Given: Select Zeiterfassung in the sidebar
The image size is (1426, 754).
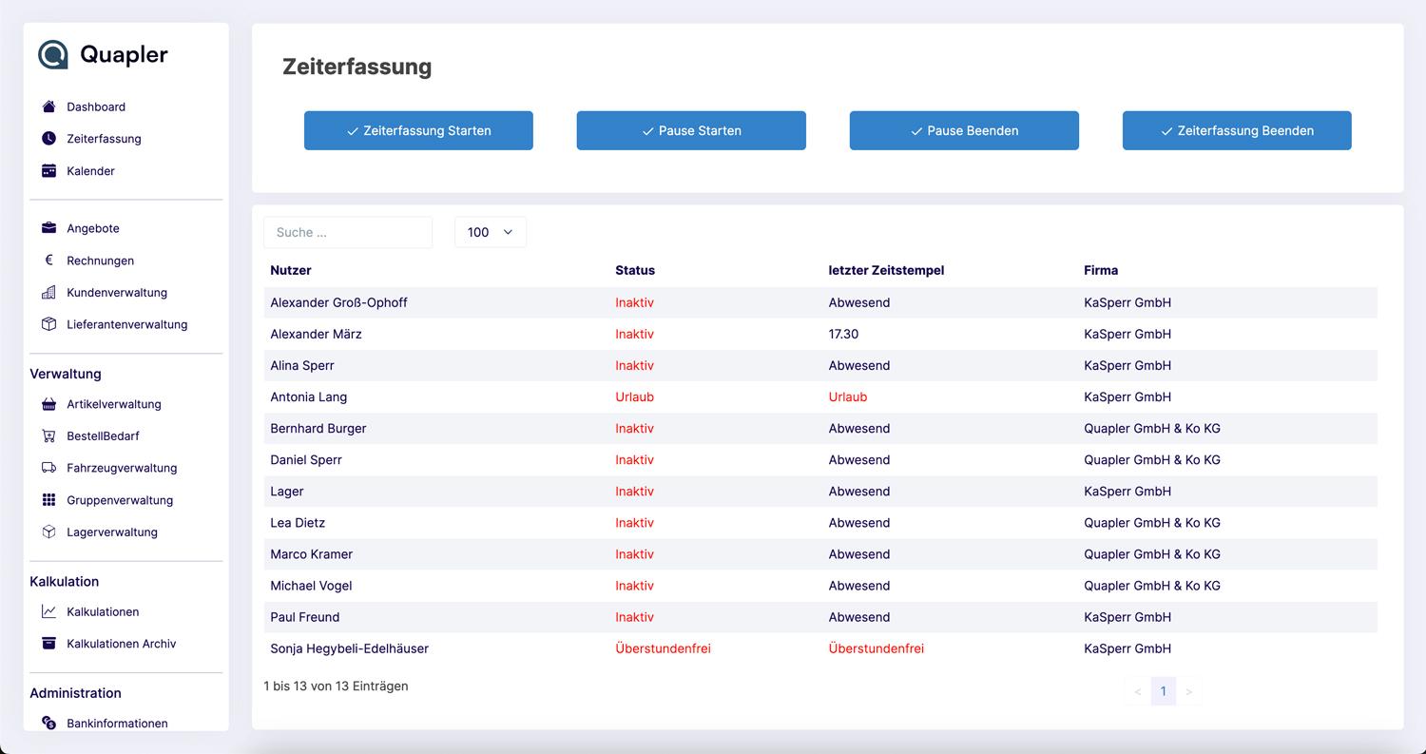Looking at the screenshot, I should [104, 139].
